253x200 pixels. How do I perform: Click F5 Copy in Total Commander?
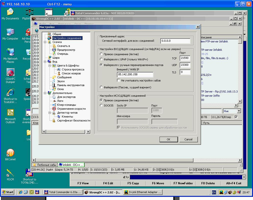click(133, 183)
